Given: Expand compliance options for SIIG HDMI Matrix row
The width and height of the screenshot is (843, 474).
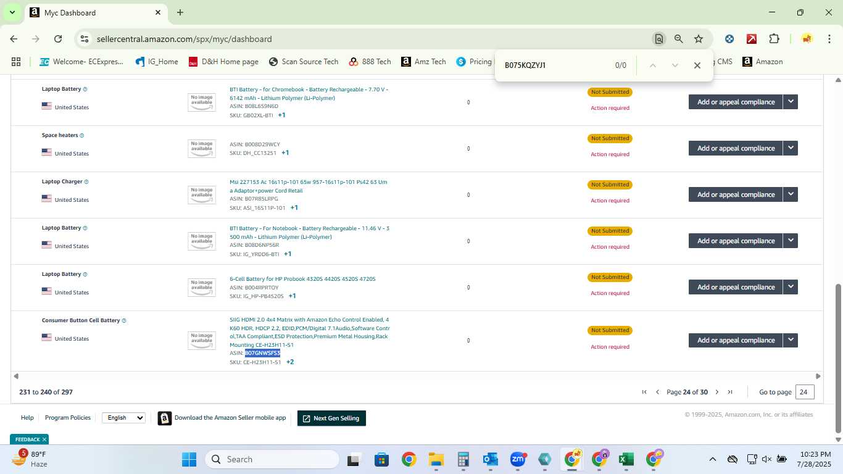Looking at the screenshot, I should pos(791,340).
